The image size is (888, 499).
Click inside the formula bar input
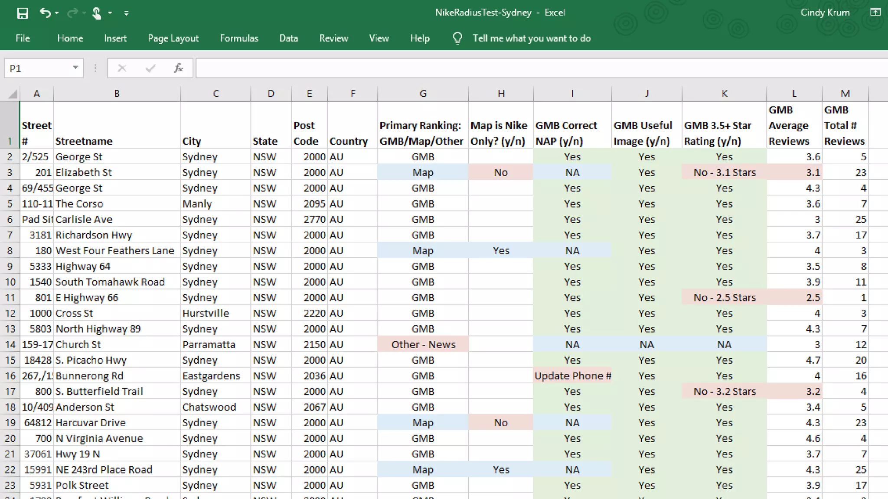[x=520, y=68]
